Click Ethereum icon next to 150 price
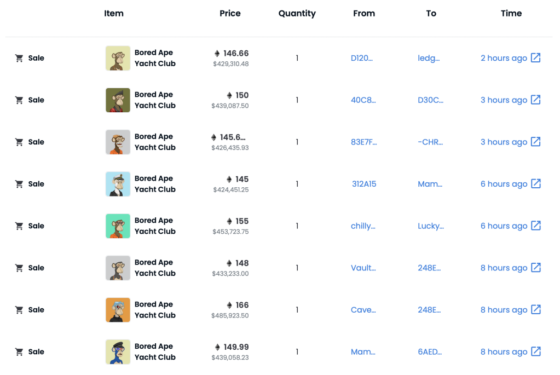 click(x=229, y=95)
